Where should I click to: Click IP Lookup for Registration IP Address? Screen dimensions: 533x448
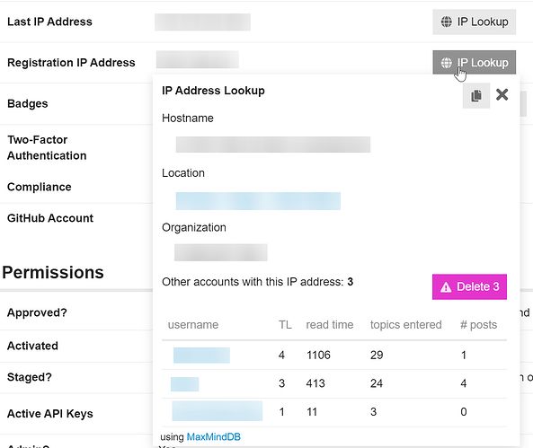pos(475,63)
